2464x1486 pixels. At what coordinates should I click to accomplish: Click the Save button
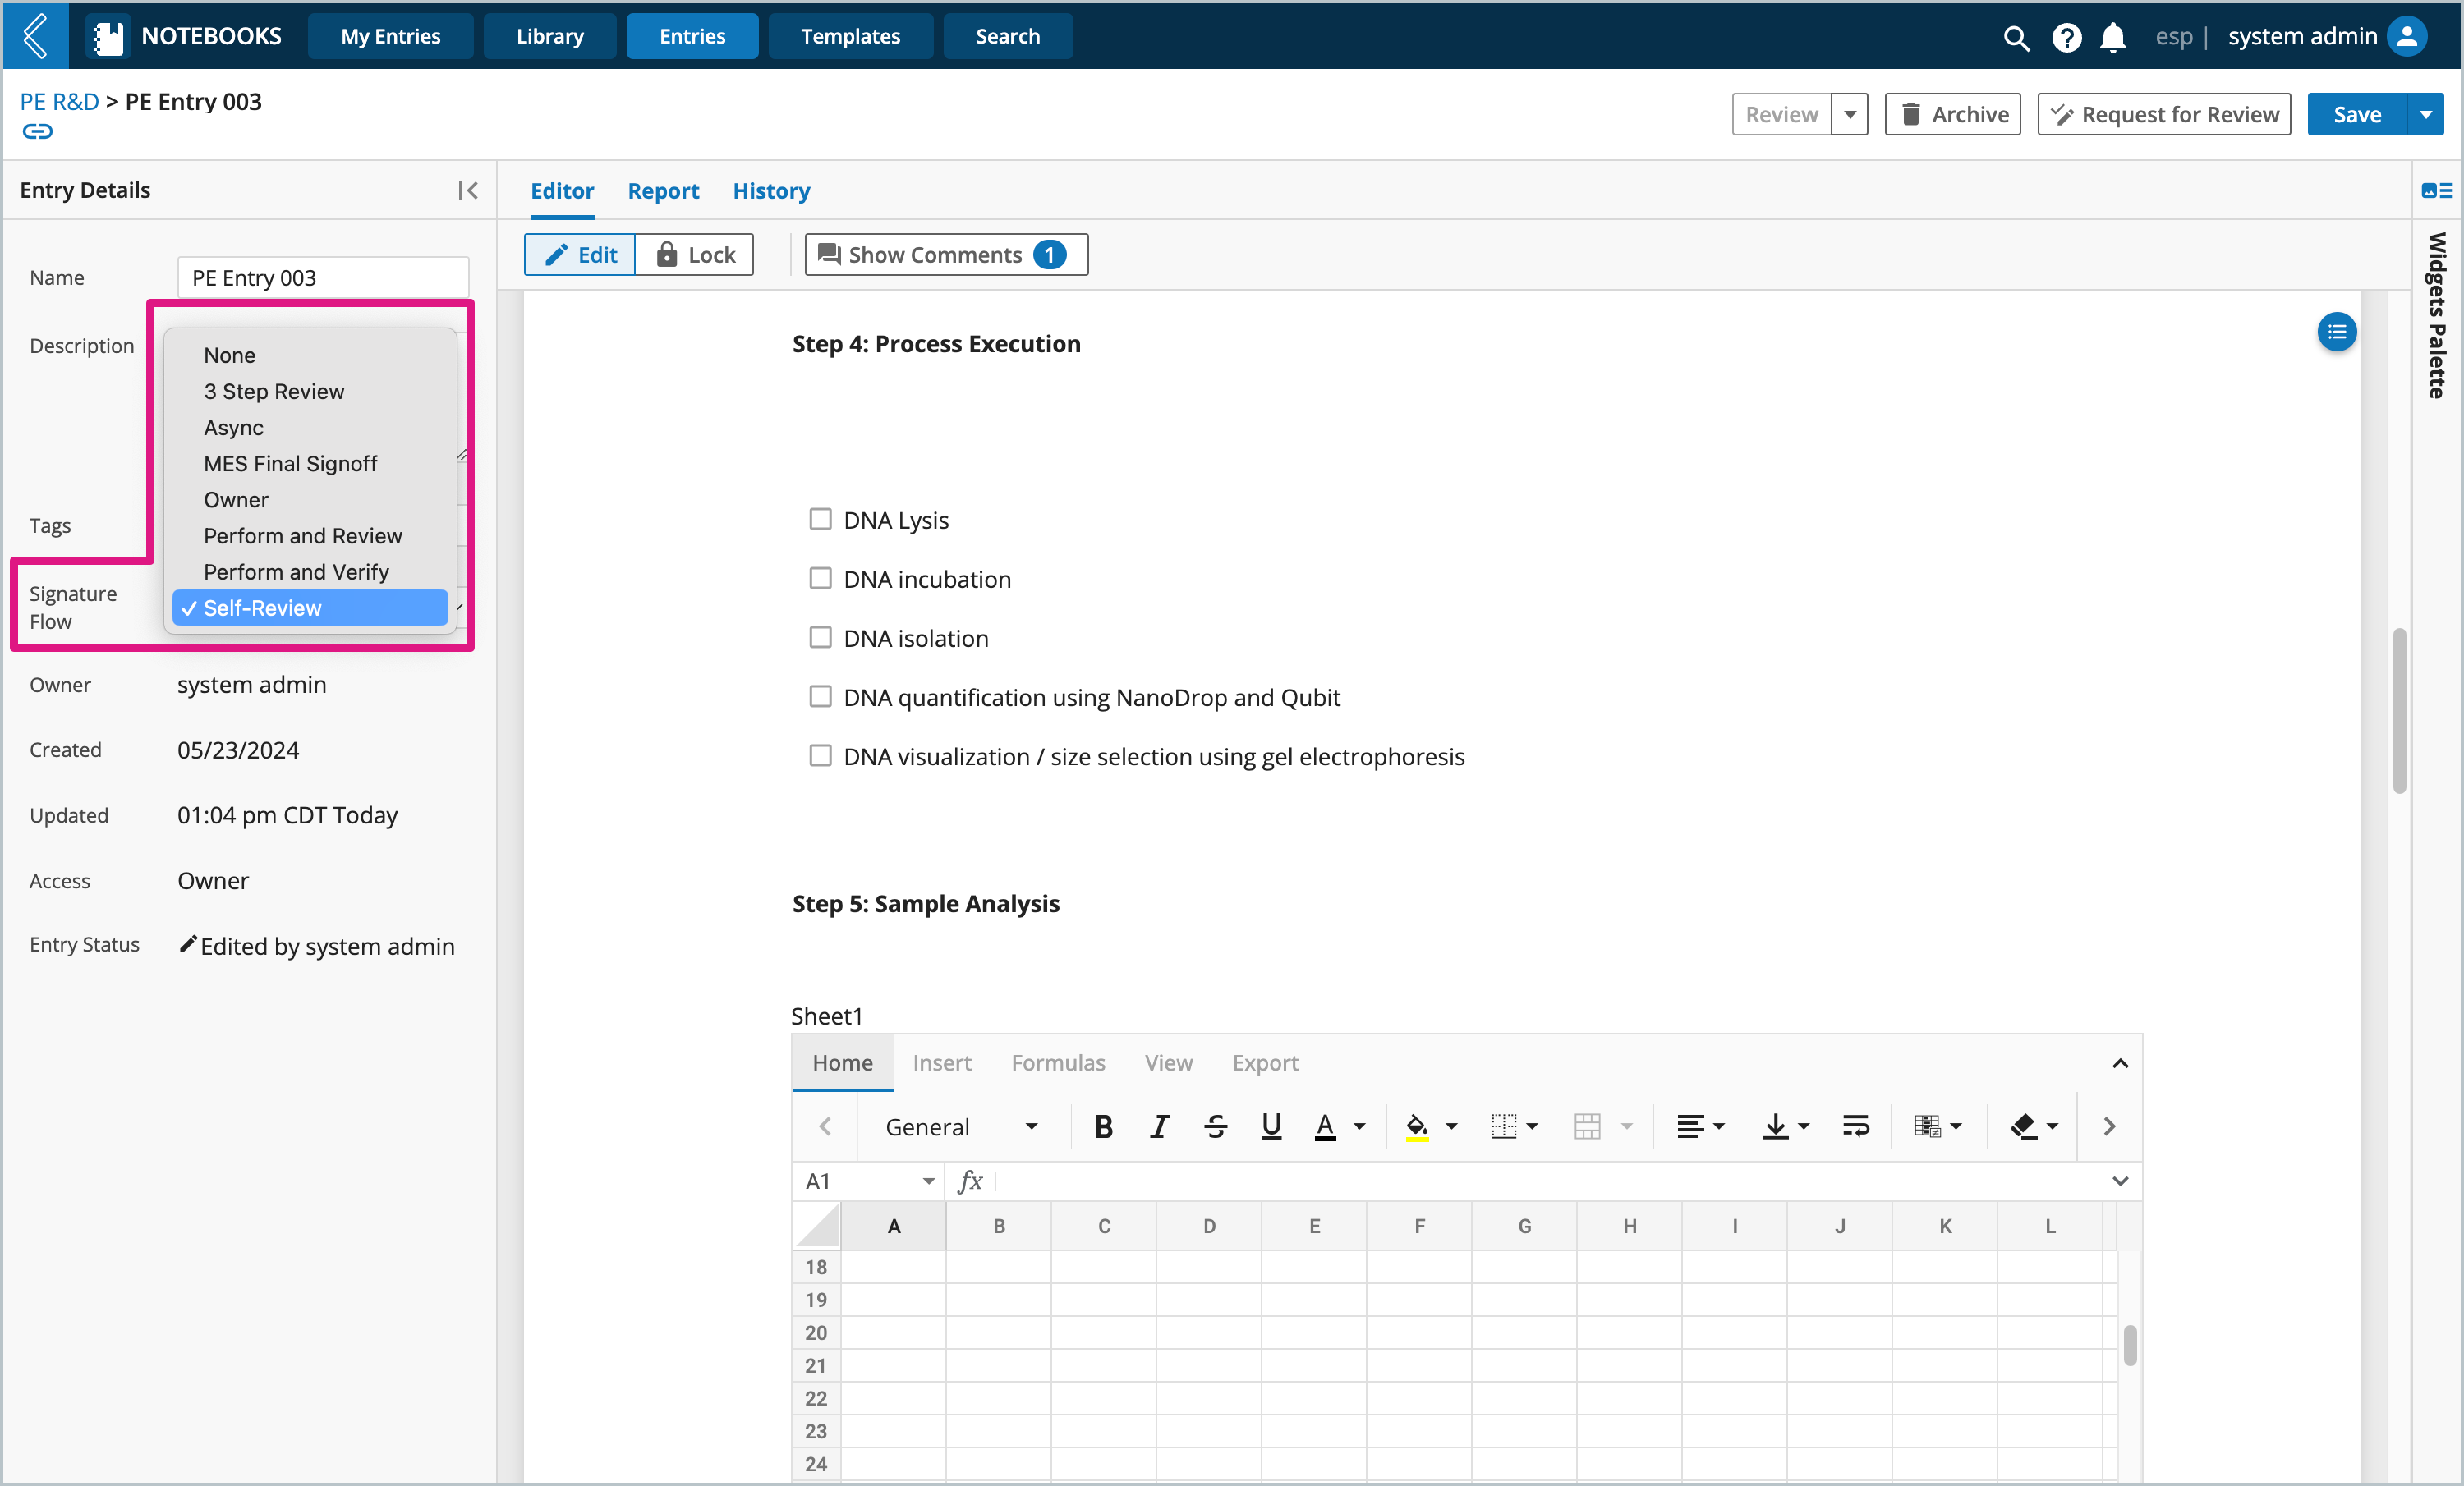tap(2357, 114)
